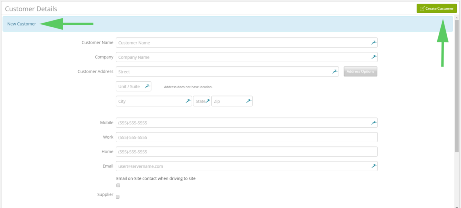Focus the Company Name input
461x208 pixels.
point(247,57)
